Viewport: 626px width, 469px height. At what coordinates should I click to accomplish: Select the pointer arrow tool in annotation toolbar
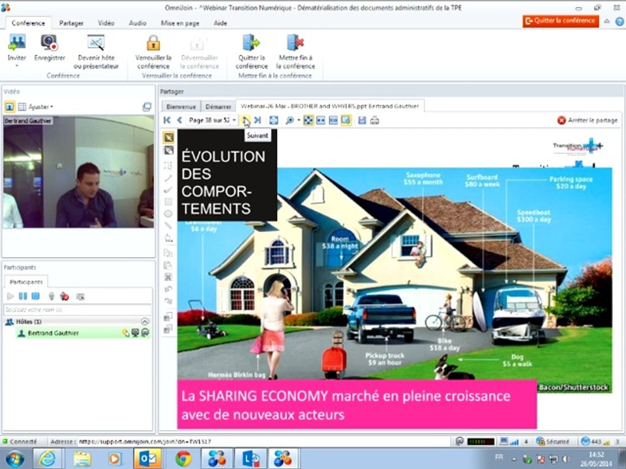168,137
